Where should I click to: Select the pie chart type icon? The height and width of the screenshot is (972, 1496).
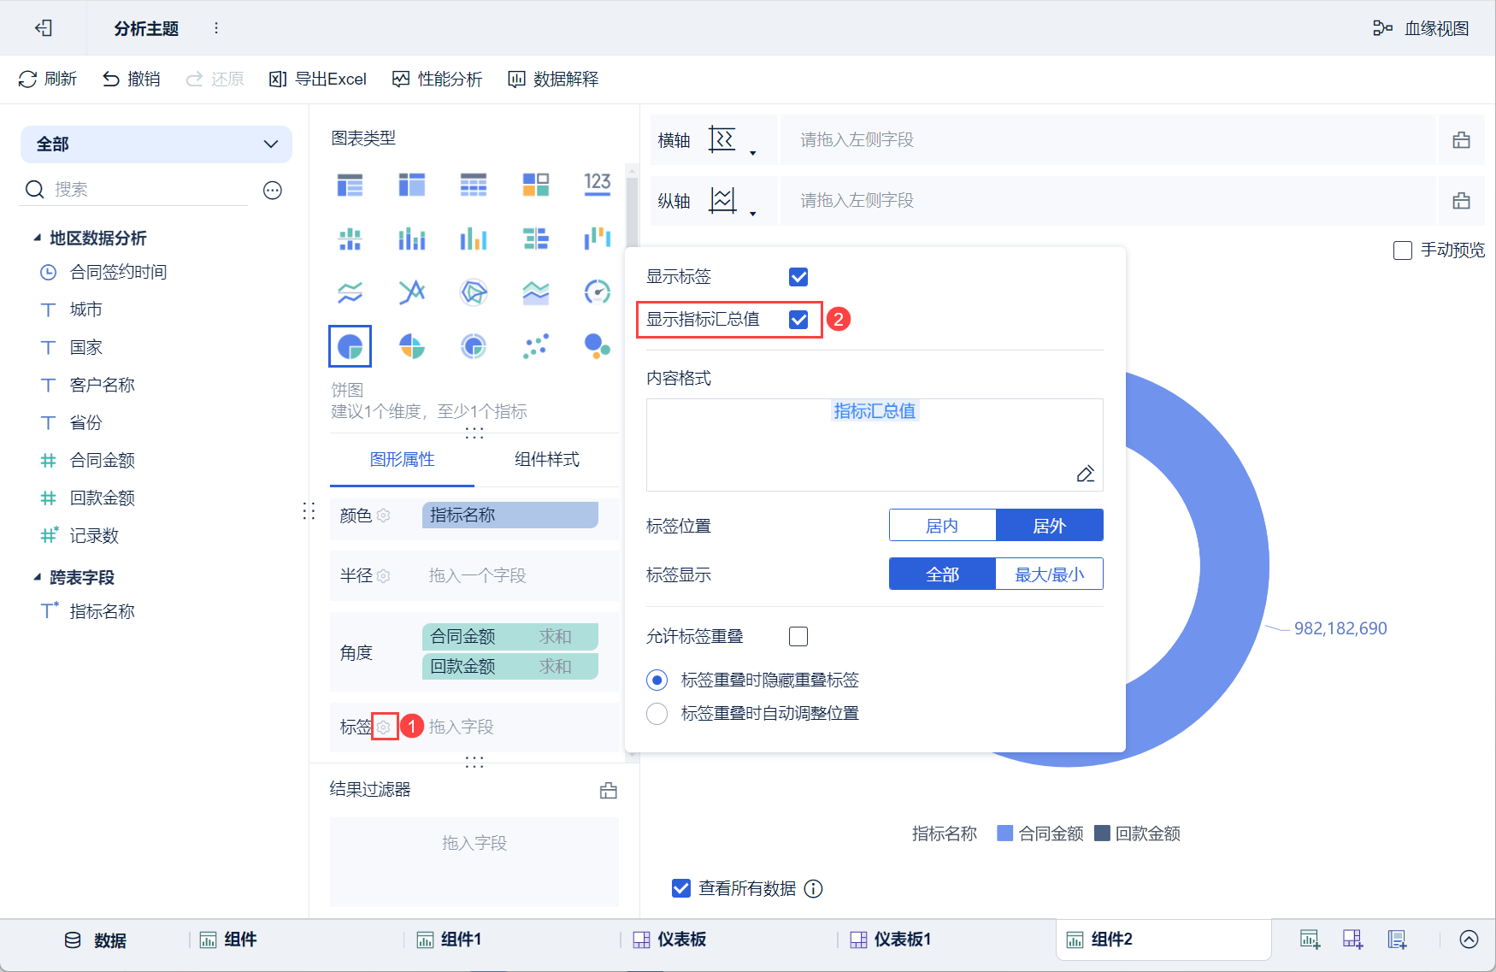pyautogui.click(x=350, y=346)
